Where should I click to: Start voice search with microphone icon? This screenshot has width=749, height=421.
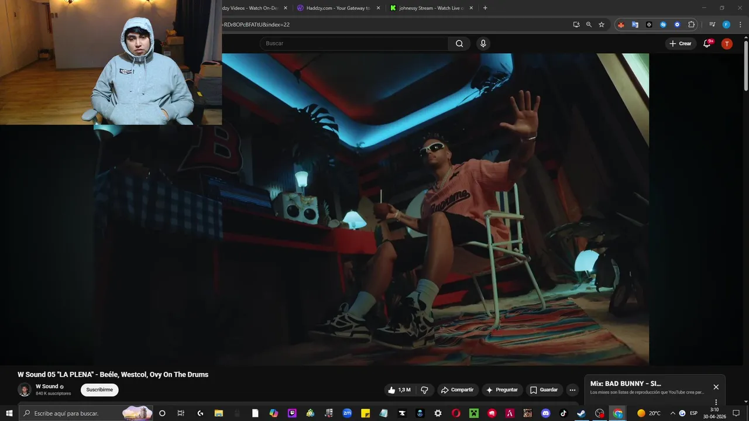pos(483,43)
